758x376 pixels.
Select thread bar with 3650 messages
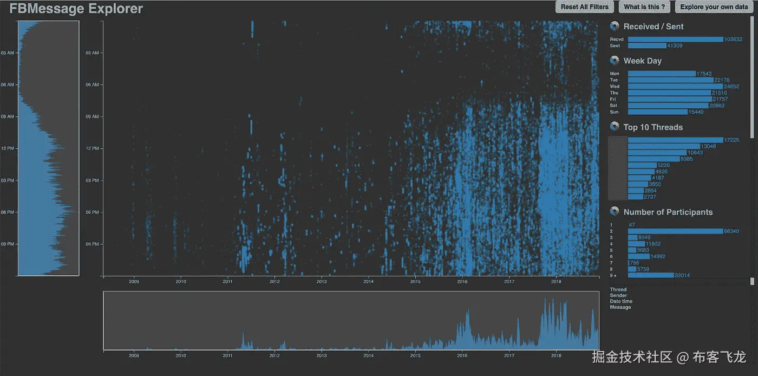[x=638, y=184]
